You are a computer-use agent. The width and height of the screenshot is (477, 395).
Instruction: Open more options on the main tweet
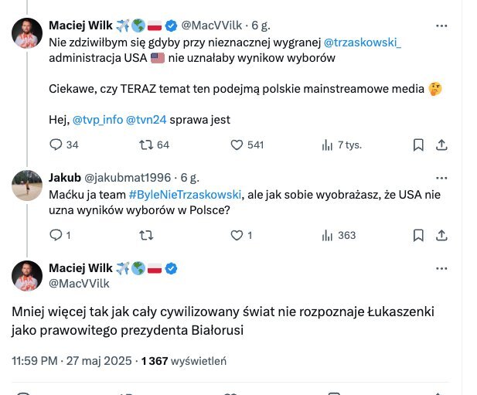[x=441, y=267]
